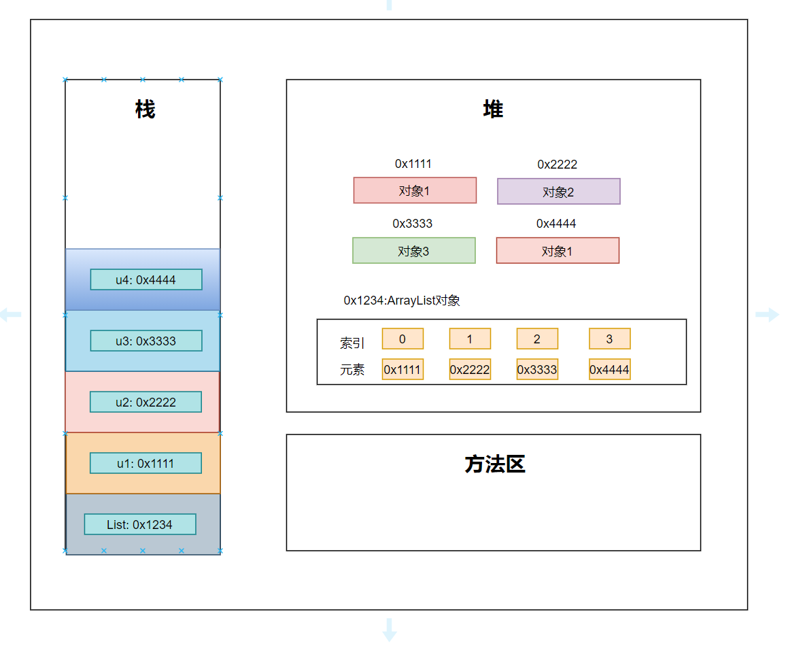Select the u4: 0x4444 stack frame

(145, 279)
